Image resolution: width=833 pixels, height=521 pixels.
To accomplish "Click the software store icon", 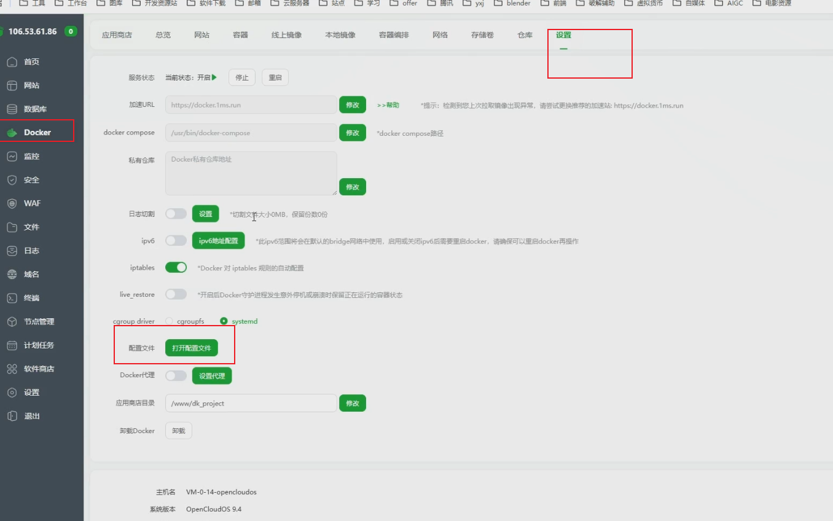I will tap(12, 369).
